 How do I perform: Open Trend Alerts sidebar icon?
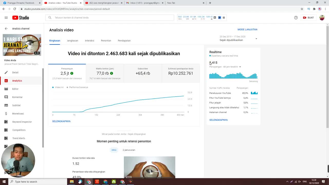(x=6, y=138)
